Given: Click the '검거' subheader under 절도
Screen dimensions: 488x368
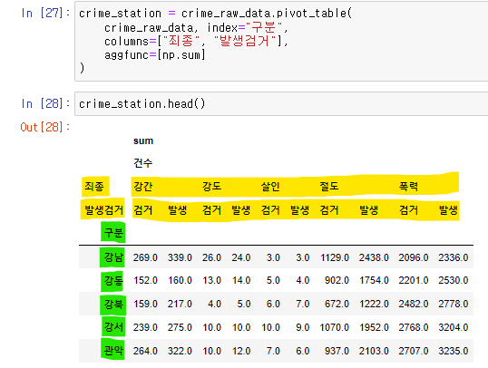Looking at the screenshot, I should pos(329,210).
